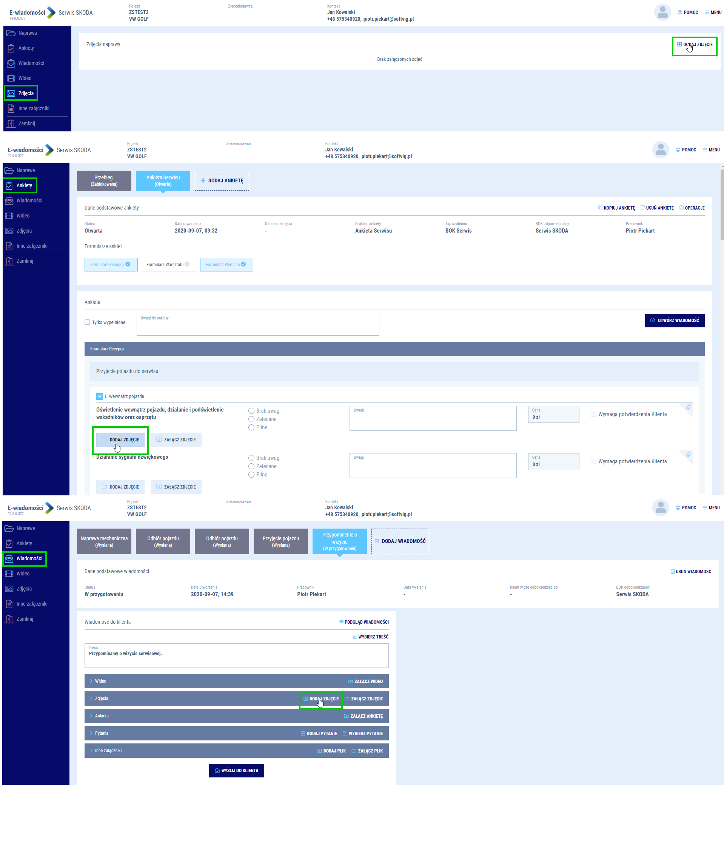Click the Usuń ankietę trash icon
Viewport: 724px width, 845px height.
coord(642,208)
